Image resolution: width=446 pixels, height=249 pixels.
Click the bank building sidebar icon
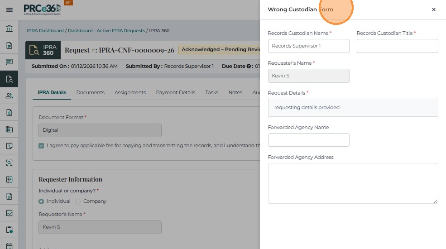click(x=9, y=29)
